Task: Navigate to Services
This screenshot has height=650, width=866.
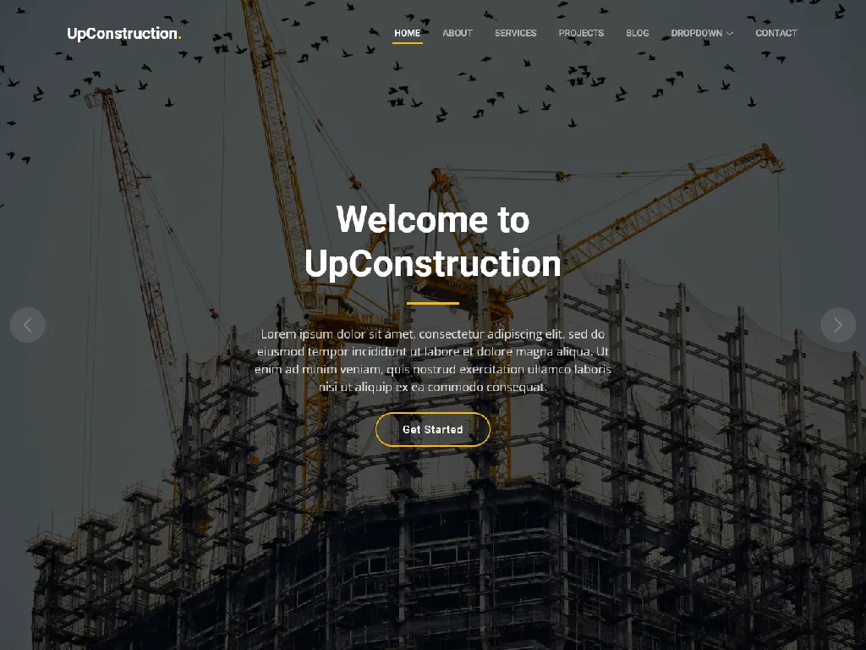Action: [x=515, y=33]
